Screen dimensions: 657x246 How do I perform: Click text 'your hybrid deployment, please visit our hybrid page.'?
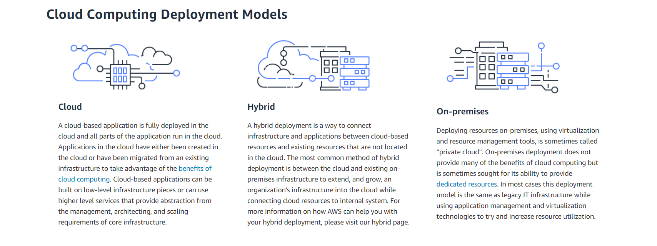coord(328,222)
